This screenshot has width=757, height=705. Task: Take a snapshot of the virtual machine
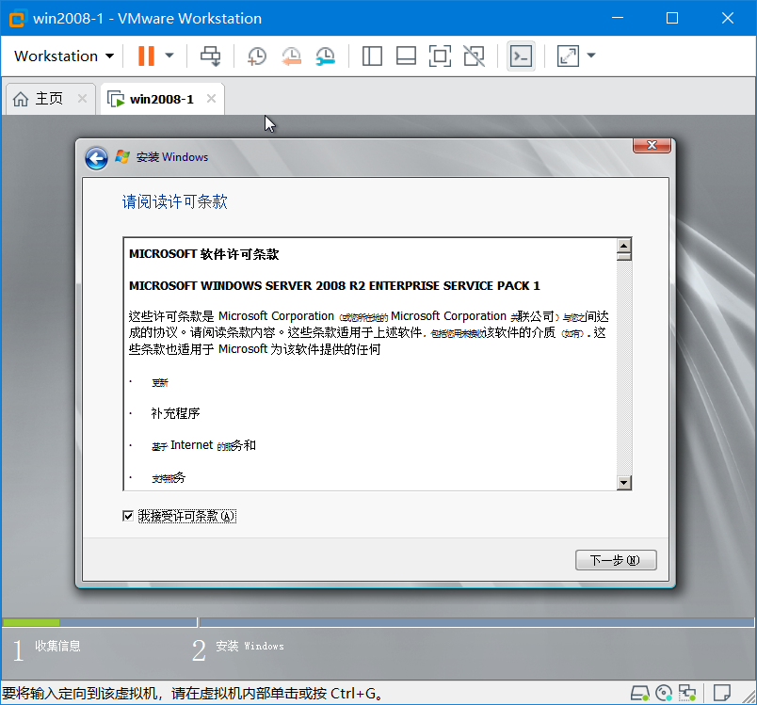(x=256, y=56)
